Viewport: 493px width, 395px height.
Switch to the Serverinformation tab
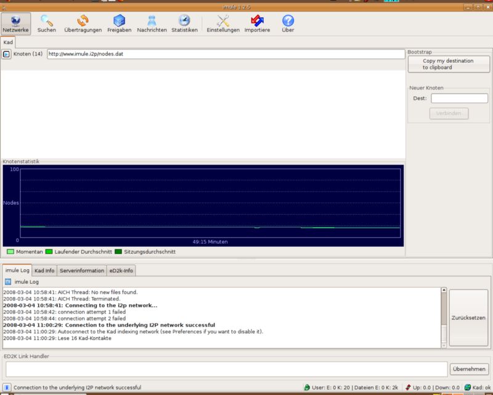click(82, 270)
